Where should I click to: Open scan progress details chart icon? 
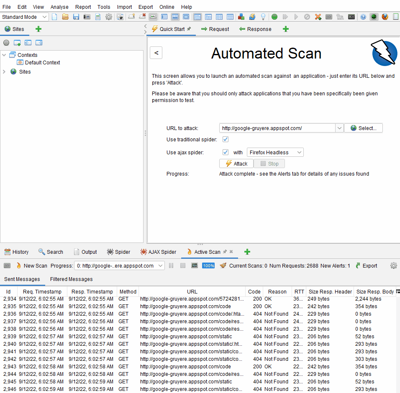click(195, 265)
